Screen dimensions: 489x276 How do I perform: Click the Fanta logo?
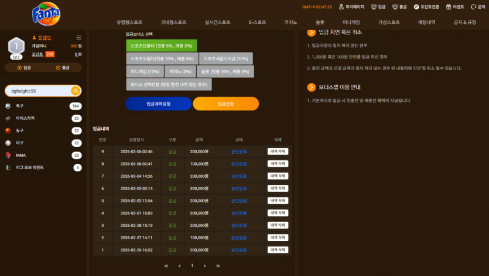46,14
